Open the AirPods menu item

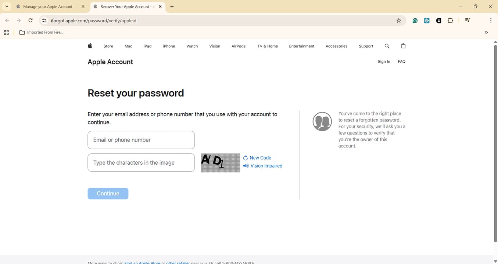(239, 46)
